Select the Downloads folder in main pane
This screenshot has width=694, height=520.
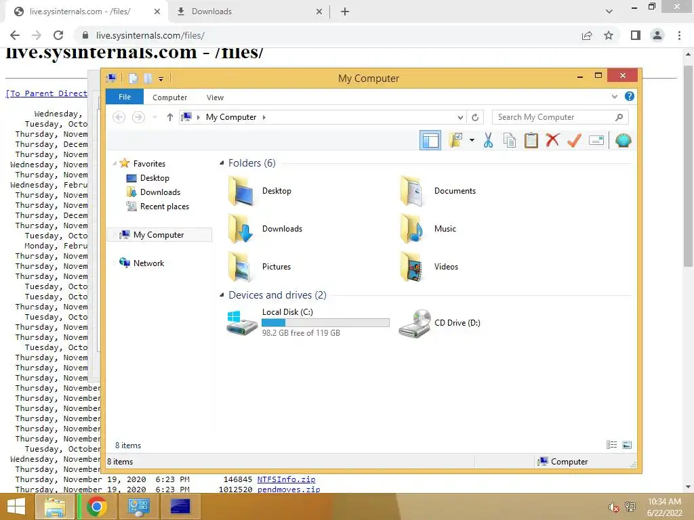tap(265, 229)
